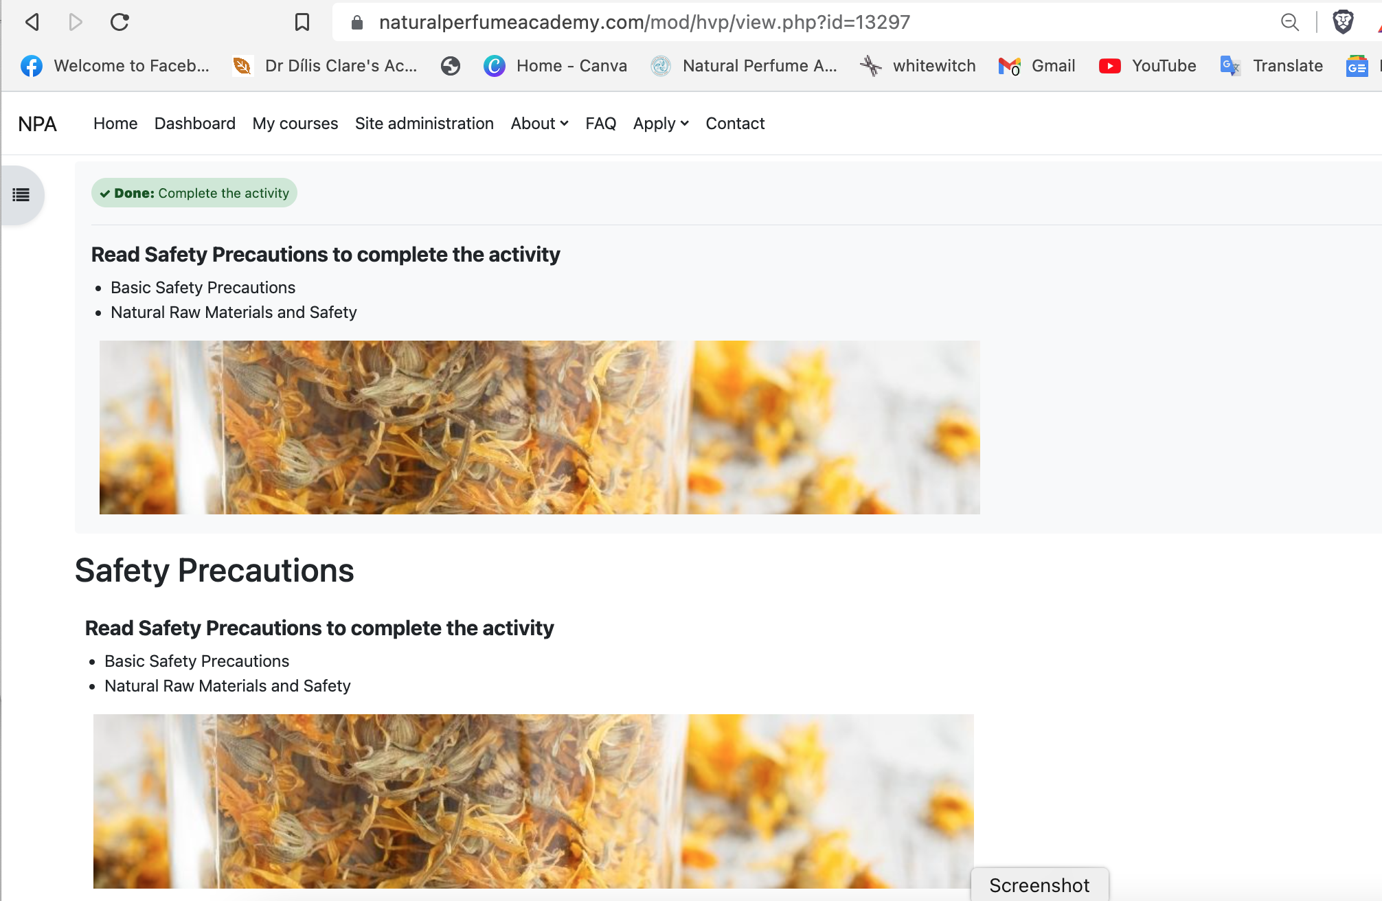This screenshot has height=901, width=1382.
Task: Open the Translate bookmark
Action: tap(1271, 66)
